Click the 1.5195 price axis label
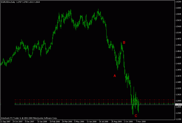This screenshot has width=182, height=123. click(x=179, y=33)
